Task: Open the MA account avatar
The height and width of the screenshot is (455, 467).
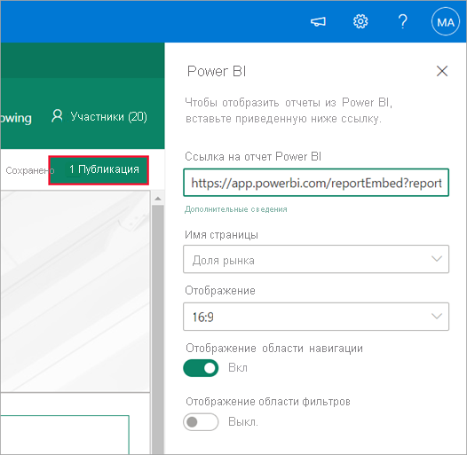Action: tap(446, 21)
